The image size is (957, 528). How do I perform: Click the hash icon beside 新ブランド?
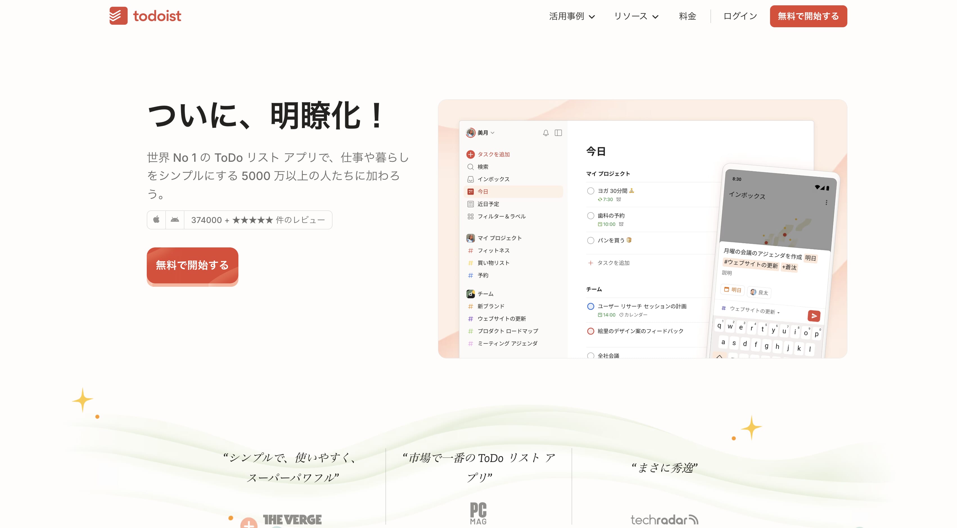click(470, 306)
